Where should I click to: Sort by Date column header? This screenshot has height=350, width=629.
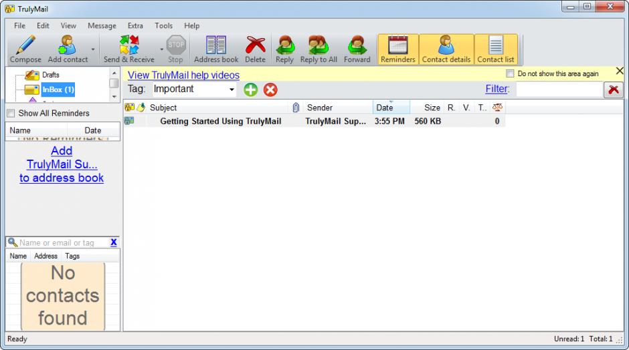coord(391,108)
